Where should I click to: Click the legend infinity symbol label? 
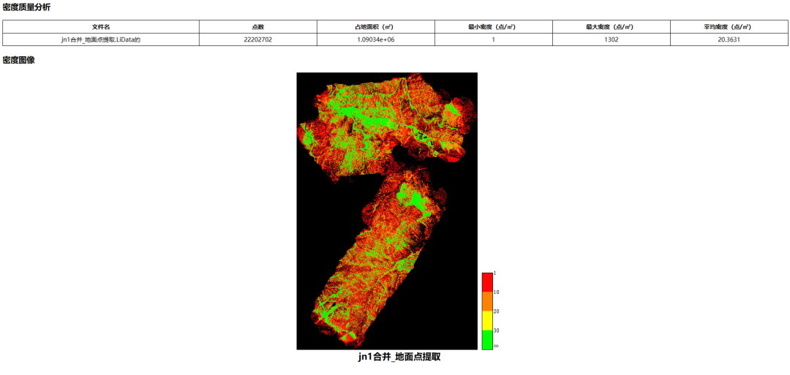(x=496, y=346)
